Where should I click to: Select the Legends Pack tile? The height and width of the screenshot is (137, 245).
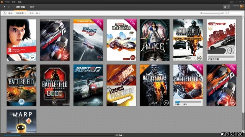coord(121,96)
